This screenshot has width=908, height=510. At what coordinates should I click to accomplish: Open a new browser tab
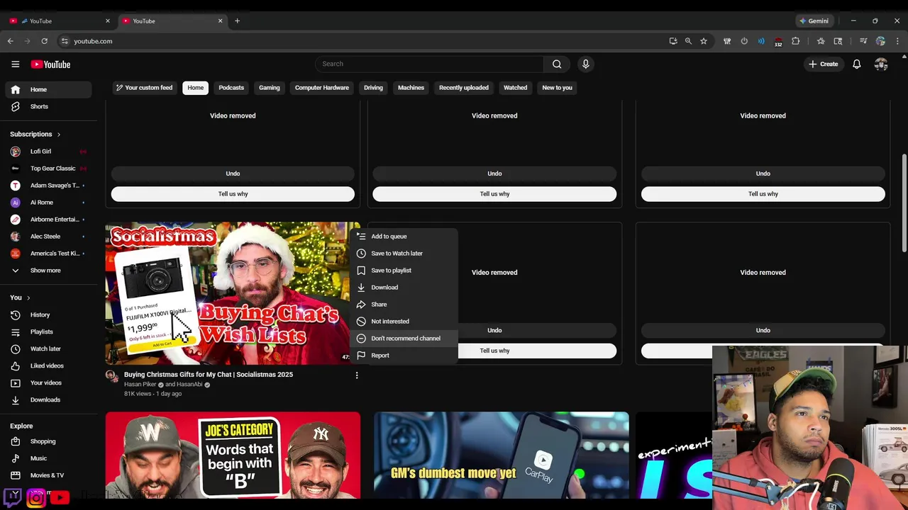(237, 21)
